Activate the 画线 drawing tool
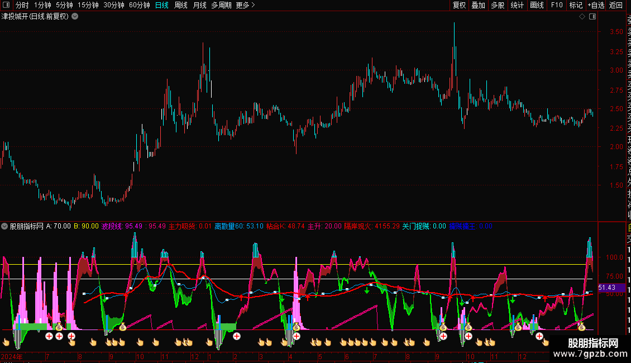Screen dimensions: 631x363 click(537, 5)
